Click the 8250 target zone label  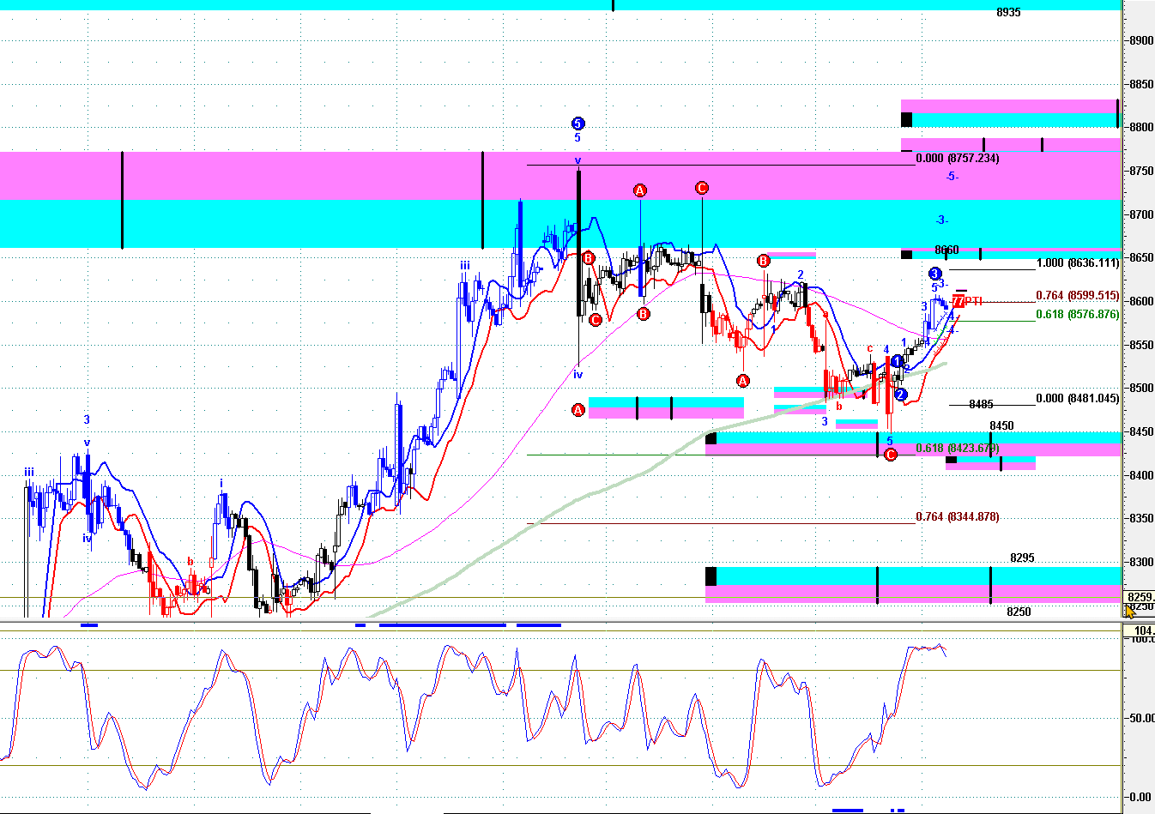(1019, 612)
